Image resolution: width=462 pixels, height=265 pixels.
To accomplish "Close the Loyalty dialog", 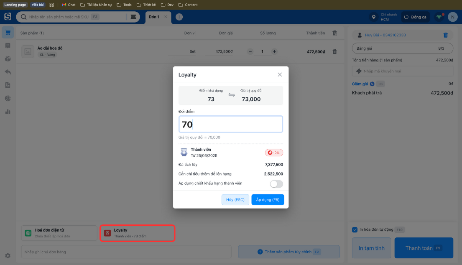I will point(280,74).
